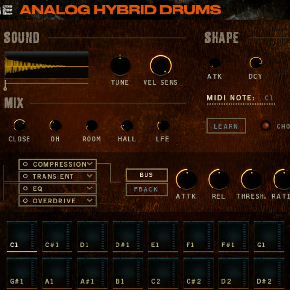Enable the OVERDRIVE power toggle

[x=25, y=201]
